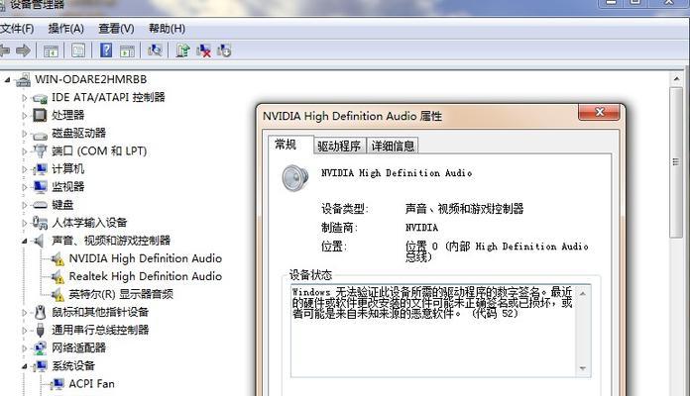Image resolution: width=690 pixels, height=396 pixels.
Task: Click the IDE ATA/ATAPI 控制器 icon
Action: click(40, 98)
